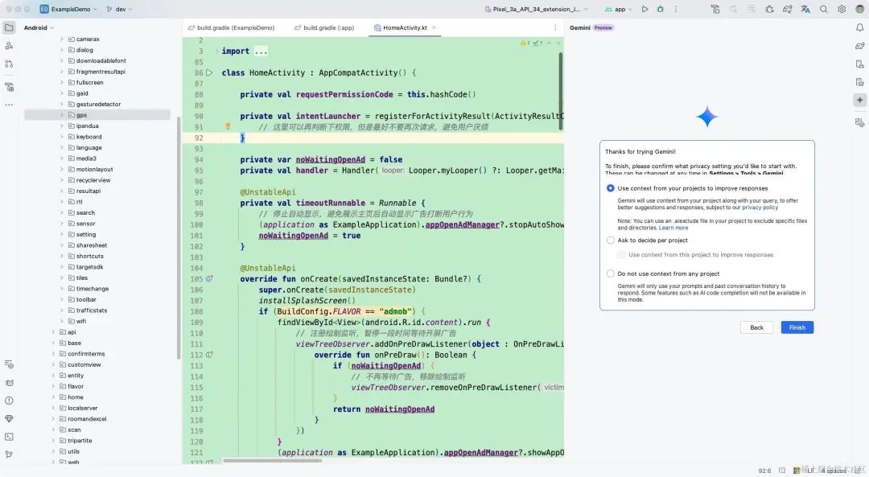Select the recyclerview folder

coord(93,180)
